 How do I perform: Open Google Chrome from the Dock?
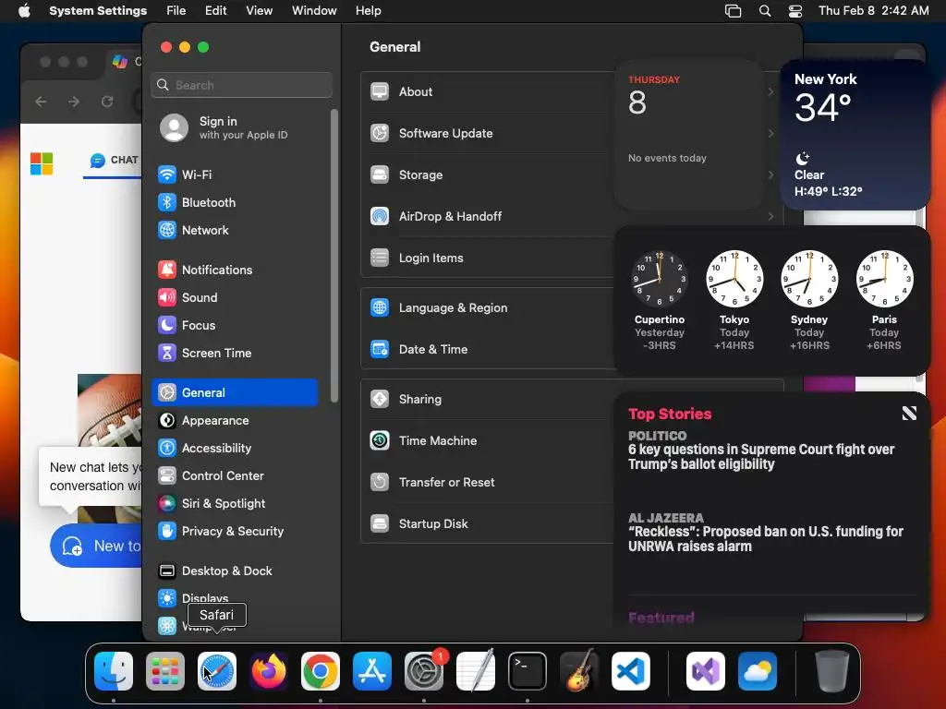point(321,671)
